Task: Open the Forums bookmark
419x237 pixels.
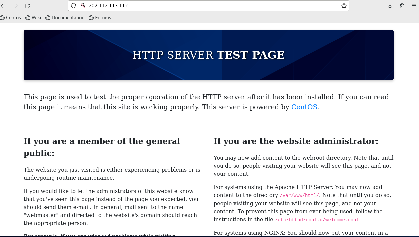Action: (100, 18)
